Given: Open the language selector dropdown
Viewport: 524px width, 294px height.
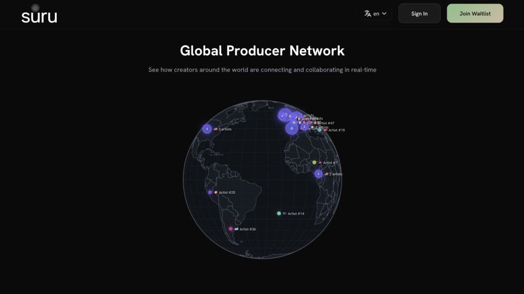Looking at the screenshot, I should (x=376, y=14).
